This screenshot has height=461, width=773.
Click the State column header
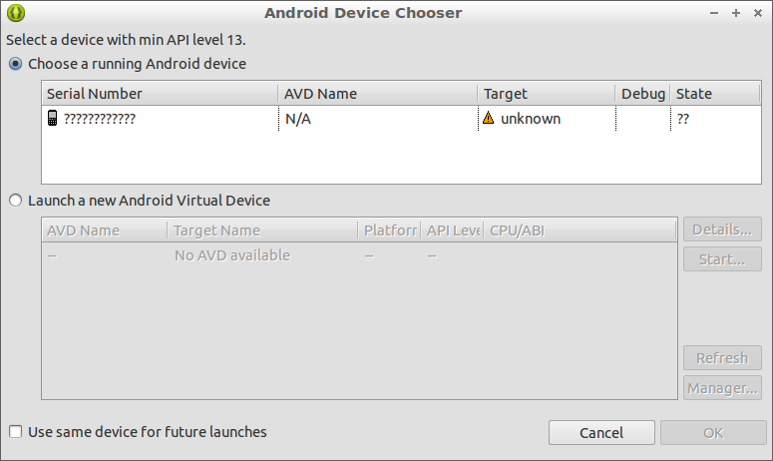pyautogui.click(x=709, y=94)
